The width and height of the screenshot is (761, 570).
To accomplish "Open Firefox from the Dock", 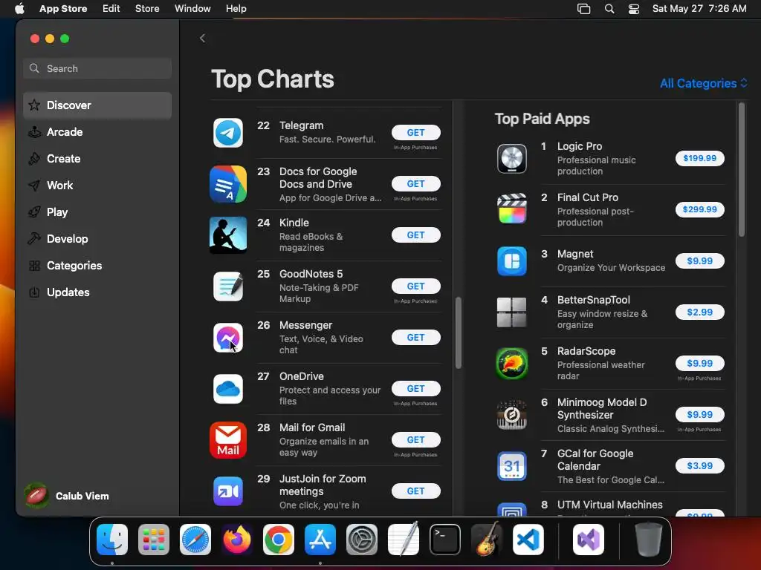I will 237,540.
